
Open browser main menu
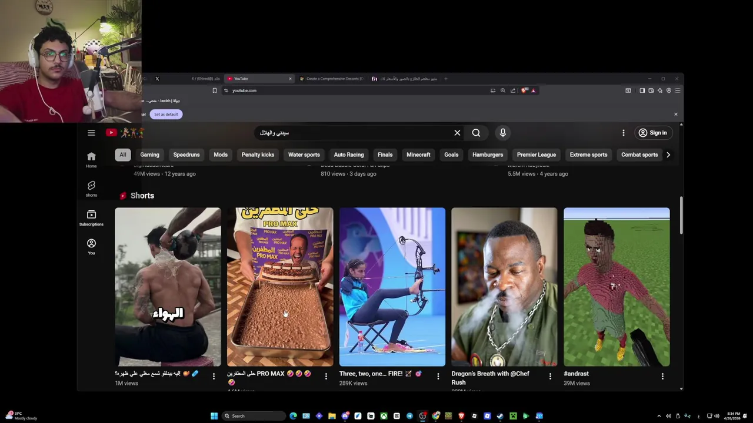[x=678, y=90]
